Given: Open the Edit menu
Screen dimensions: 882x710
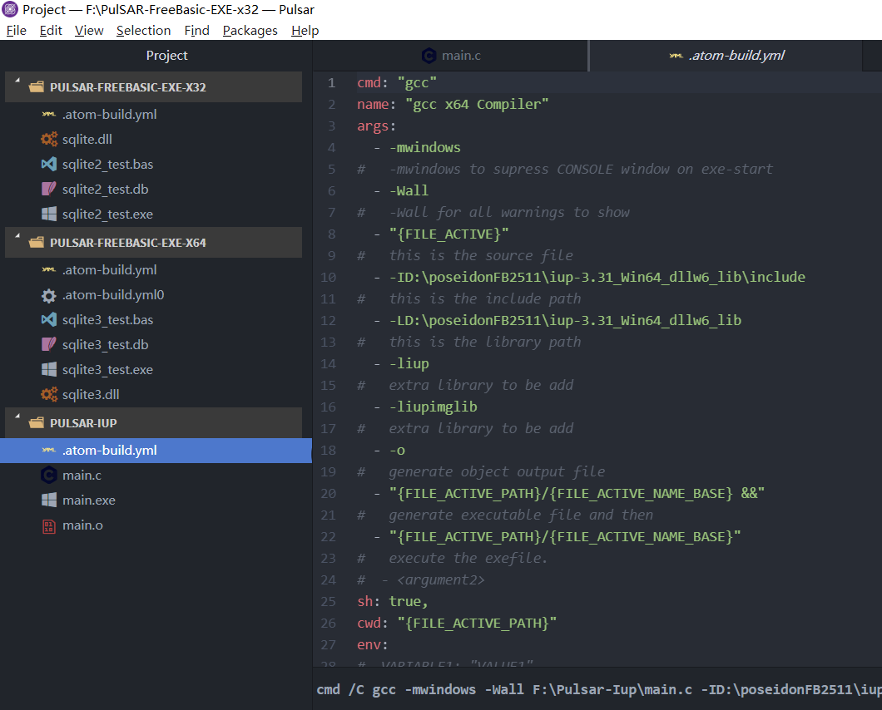Looking at the screenshot, I should click(51, 31).
